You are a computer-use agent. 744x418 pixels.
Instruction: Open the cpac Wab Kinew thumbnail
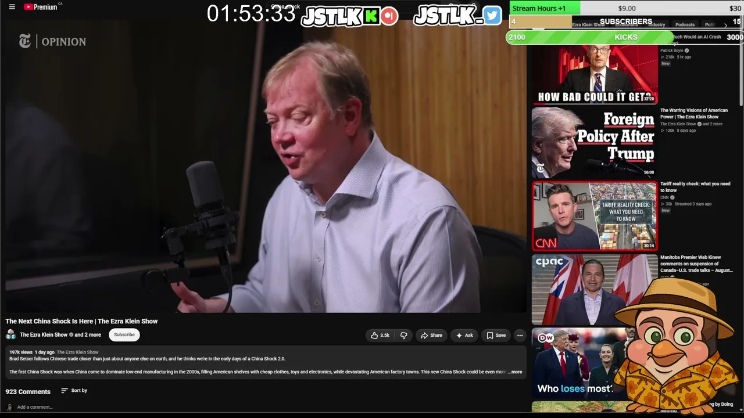(595, 289)
